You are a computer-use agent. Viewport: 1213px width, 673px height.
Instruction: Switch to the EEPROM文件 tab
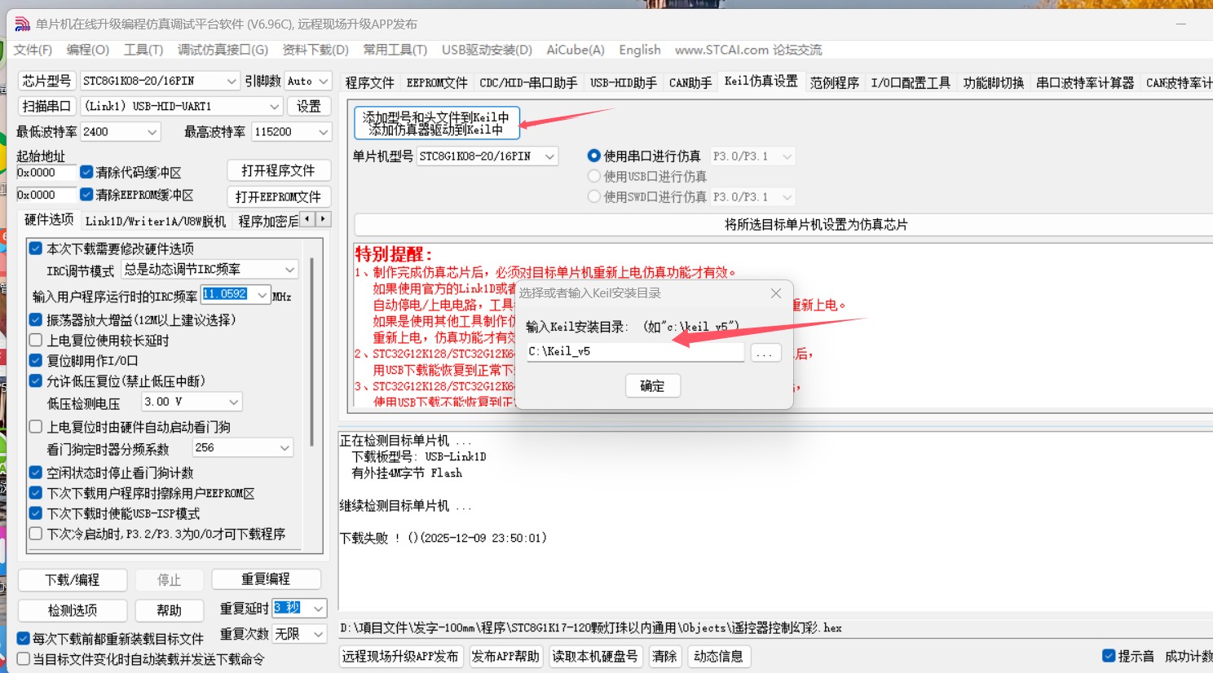point(436,81)
